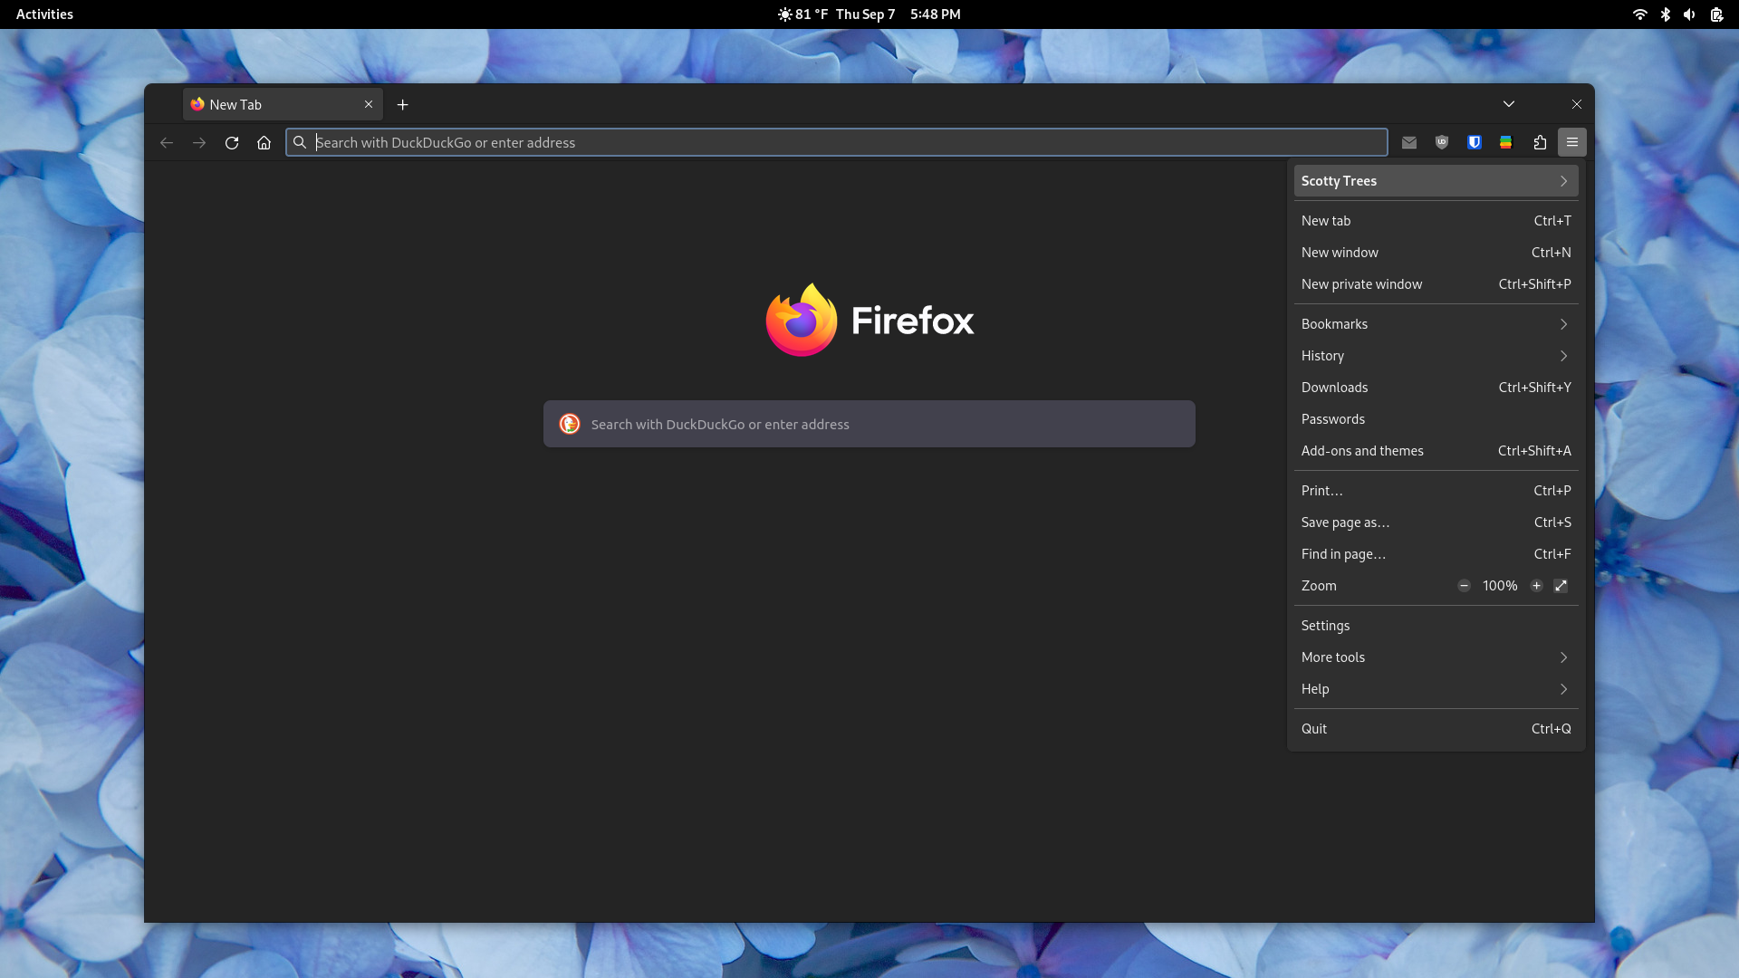Enter full screen from Zoom row
This screenshot has width=1739, height=978.
pyautogui.click(x=1561, y=586)
